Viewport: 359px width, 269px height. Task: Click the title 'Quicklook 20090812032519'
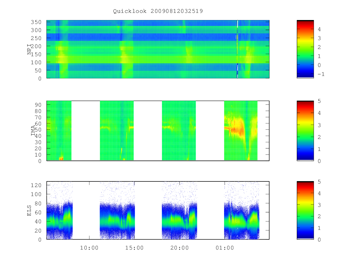tap(158, 11)
